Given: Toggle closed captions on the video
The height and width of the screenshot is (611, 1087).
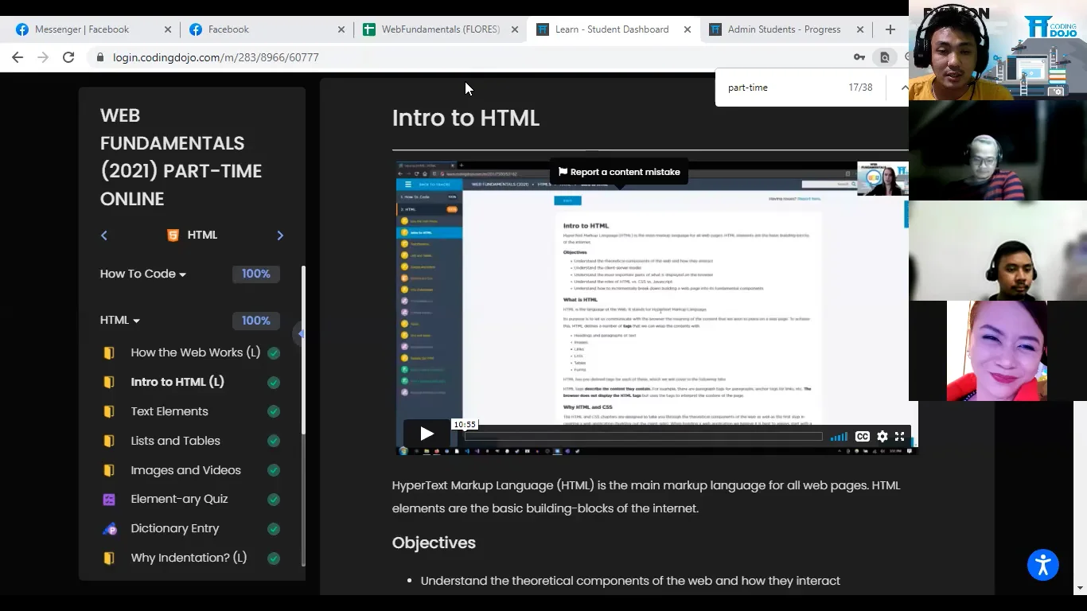Looking at the screenshot, I should point(862,436).
